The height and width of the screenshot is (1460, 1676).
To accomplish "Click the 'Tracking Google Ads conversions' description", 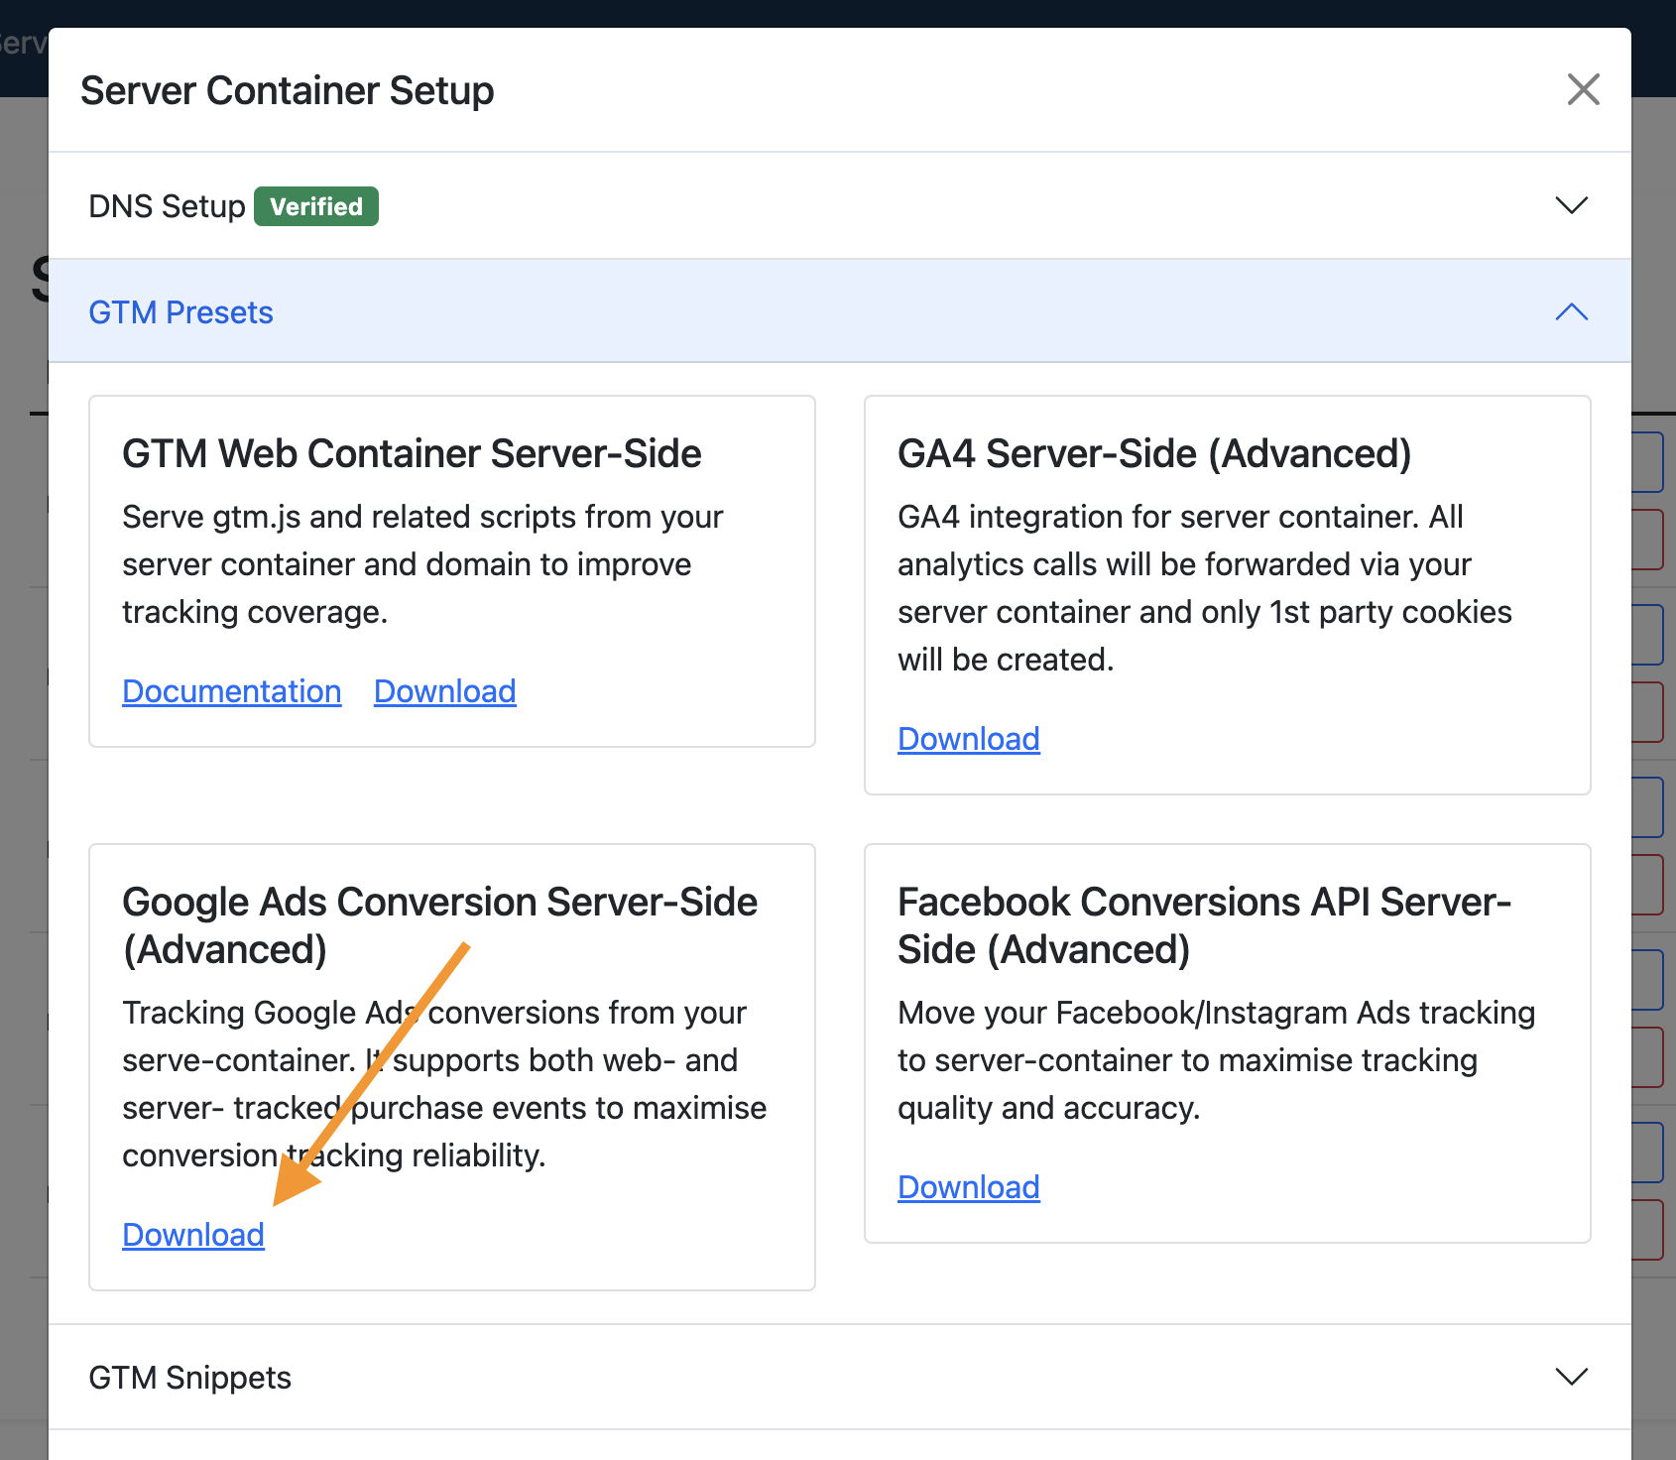I will click(444, 1084).
